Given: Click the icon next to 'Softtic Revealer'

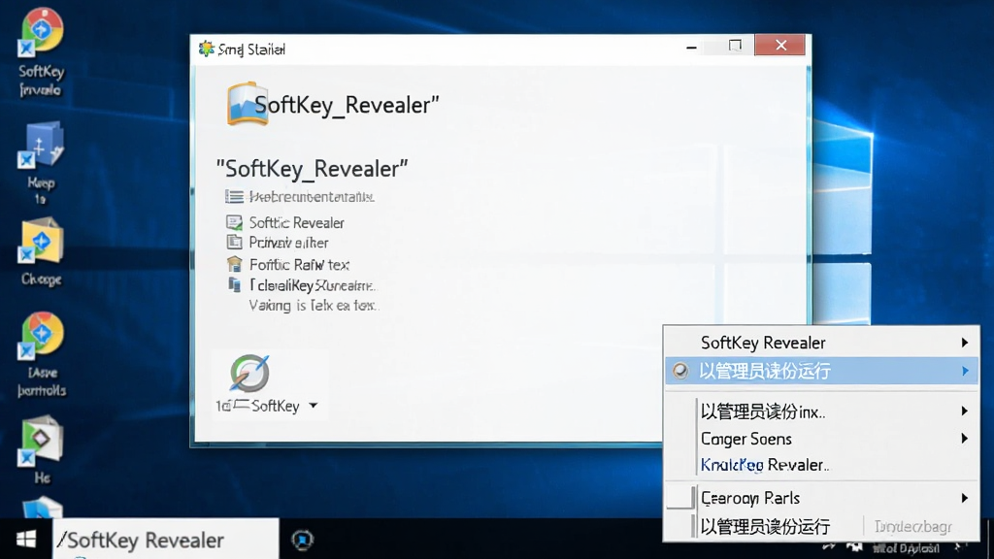Looking at the screenshot, I should coord(234,222).
